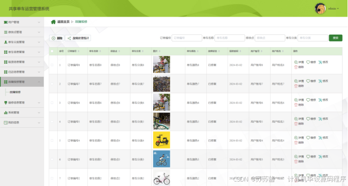Image resolution: width=348 pixels, height=186 pixels.
Task: Open the 系统管理 sidebar menu
Action: (22, 113)
